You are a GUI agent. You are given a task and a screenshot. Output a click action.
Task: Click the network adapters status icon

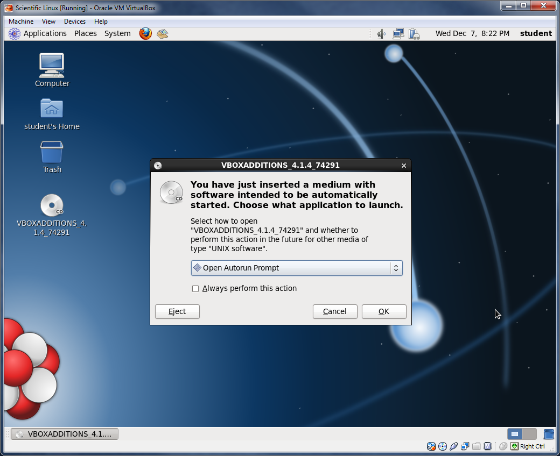tap(465, 446)
